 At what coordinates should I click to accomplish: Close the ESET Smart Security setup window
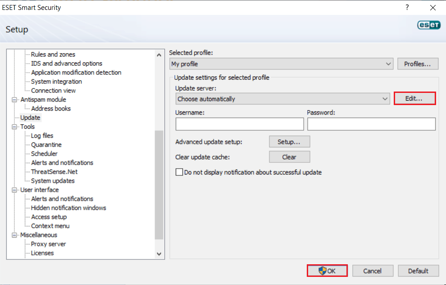tap(432, 8)
